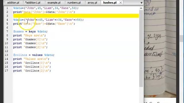
Task: Click line number 12 in gutter
Action: click(6, 51)
